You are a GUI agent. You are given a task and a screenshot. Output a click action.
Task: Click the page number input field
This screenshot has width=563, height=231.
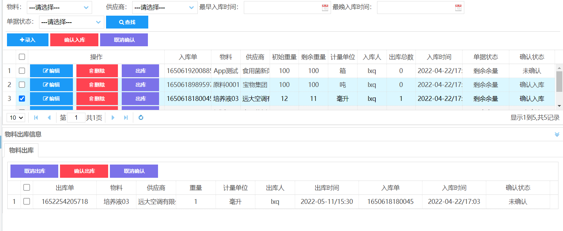(76, 118)
